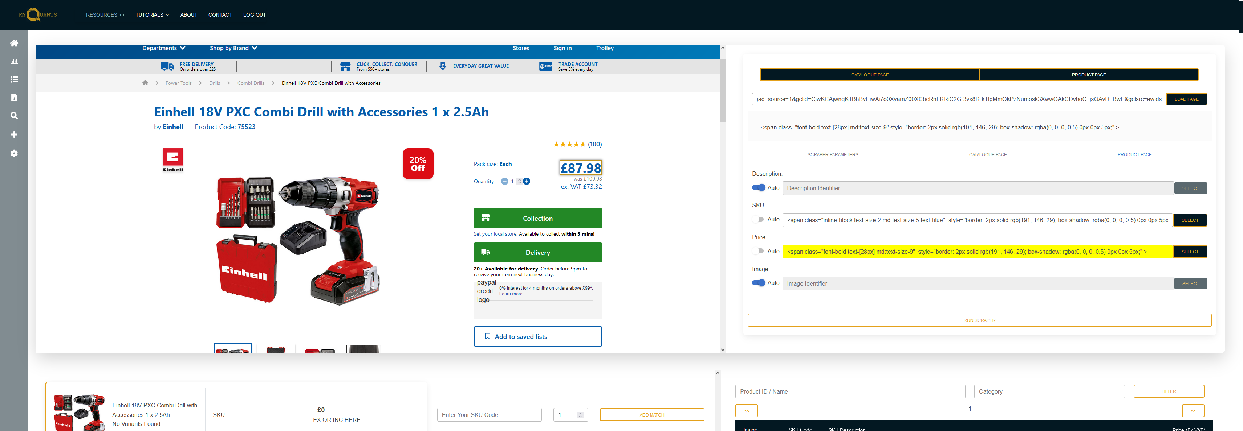Click the quantity spinner arrows
Viewport: 1243px width, 431px height.
(519, 182)
